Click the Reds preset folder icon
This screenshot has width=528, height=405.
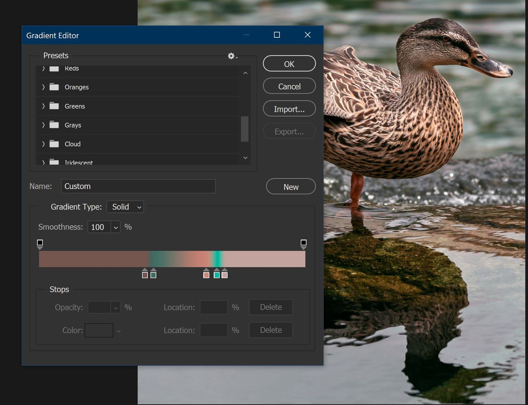point(54,68)
